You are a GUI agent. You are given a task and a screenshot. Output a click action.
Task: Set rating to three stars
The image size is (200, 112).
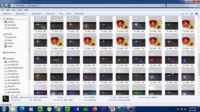[70, 97]
